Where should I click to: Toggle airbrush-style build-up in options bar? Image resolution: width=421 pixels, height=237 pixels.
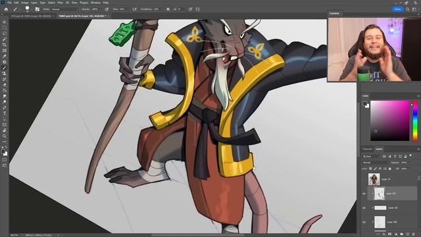point(134,9)
